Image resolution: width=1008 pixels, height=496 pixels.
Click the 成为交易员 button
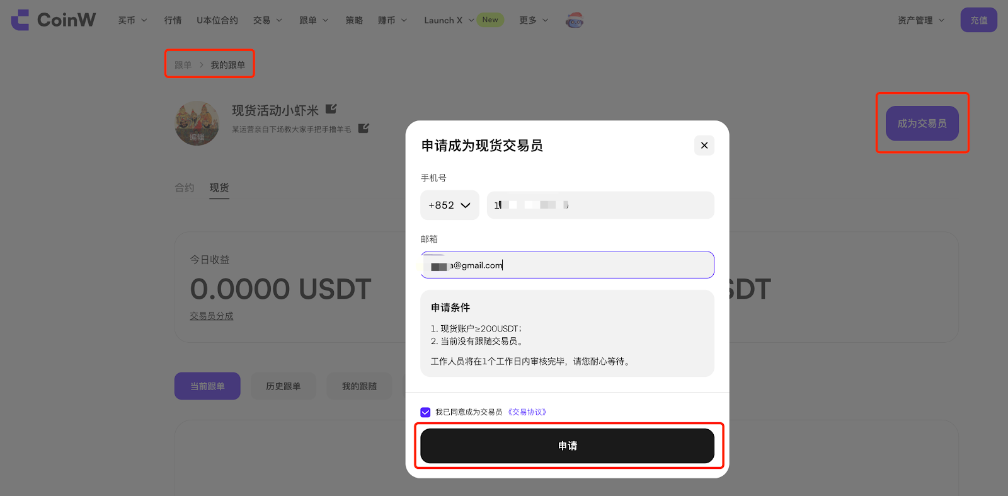click(x=922, y=124)
